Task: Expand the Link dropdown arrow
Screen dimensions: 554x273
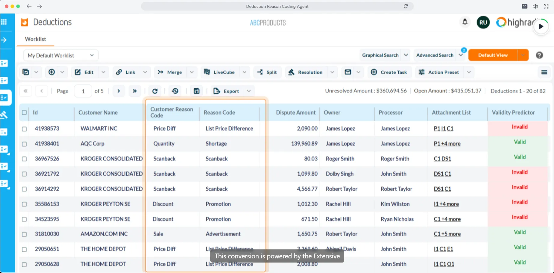Action: pos(145,72)
